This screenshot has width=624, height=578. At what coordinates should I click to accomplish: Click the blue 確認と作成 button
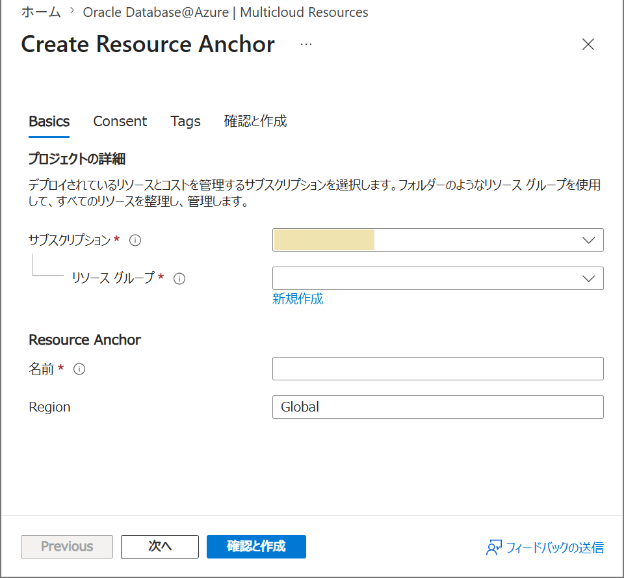pos(256,547)
